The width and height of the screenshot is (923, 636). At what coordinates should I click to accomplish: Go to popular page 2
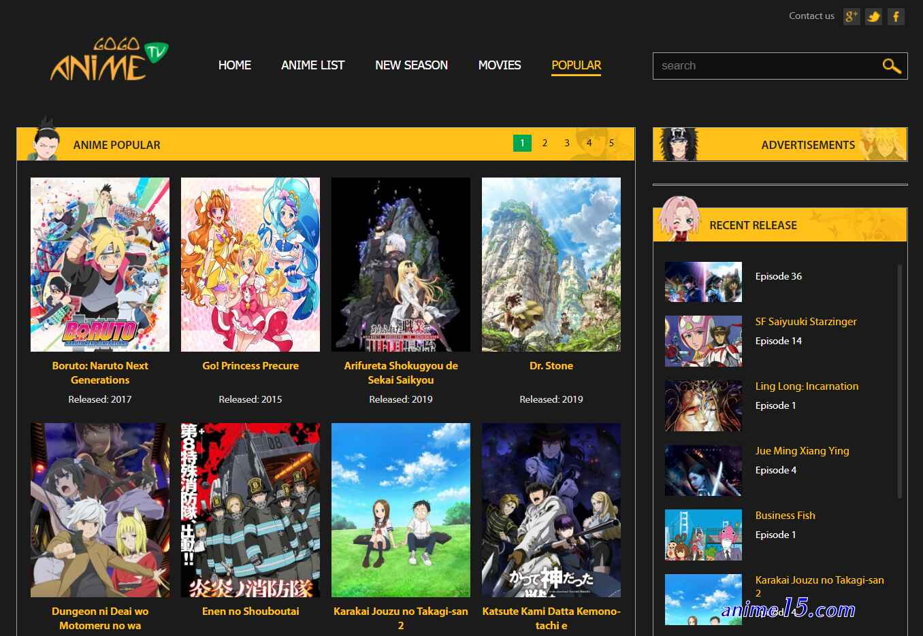tap(545, 143)
